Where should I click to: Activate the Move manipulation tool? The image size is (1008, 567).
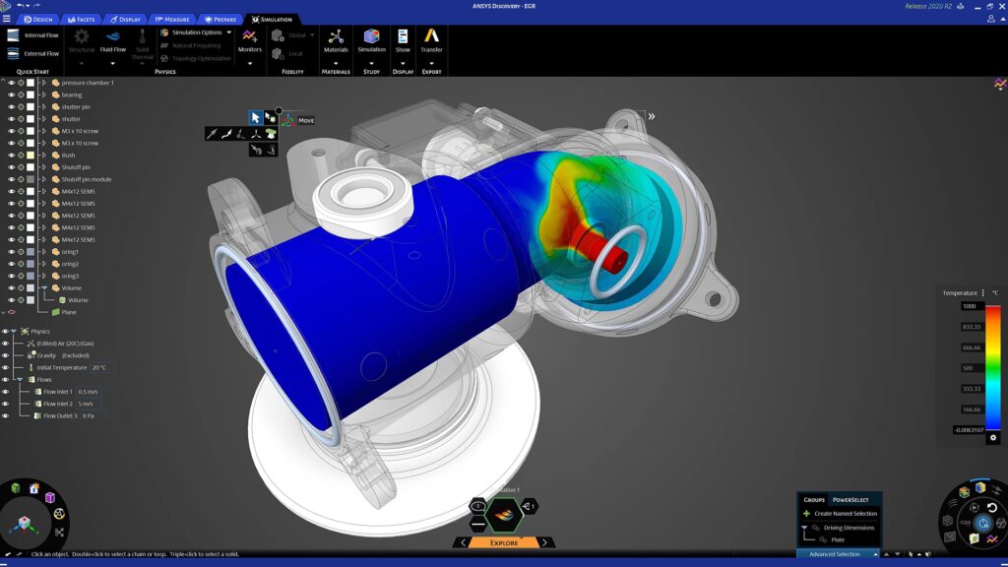pos(289,120)
